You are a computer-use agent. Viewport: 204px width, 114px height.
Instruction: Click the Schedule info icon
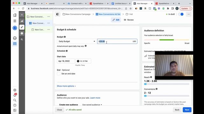click(67, 51)
